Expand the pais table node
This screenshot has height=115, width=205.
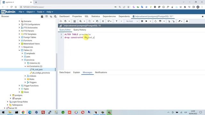pos(22,57)
